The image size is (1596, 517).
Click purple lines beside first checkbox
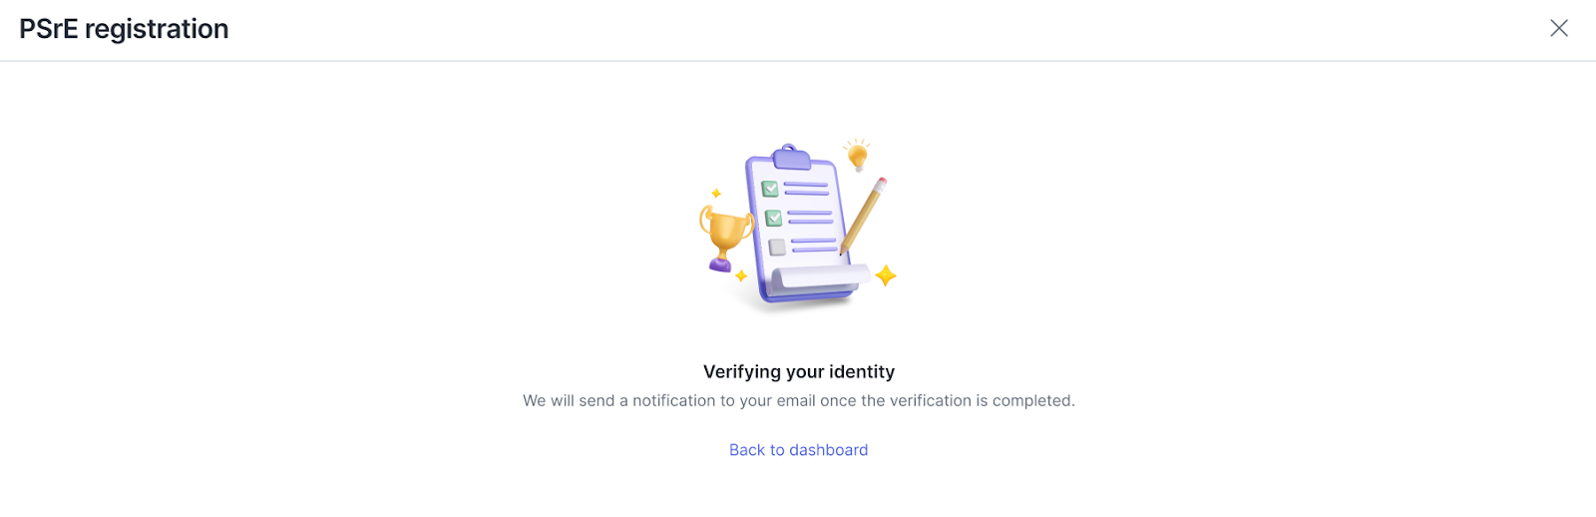click(806, 189)
